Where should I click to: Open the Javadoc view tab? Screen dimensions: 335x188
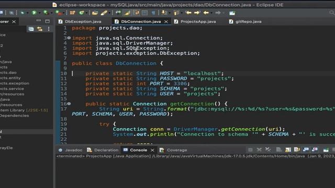coord(73,150)
